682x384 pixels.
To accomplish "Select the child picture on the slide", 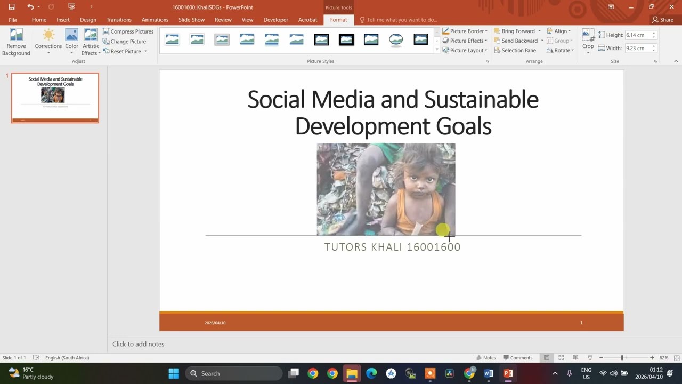I will [386, 189].
